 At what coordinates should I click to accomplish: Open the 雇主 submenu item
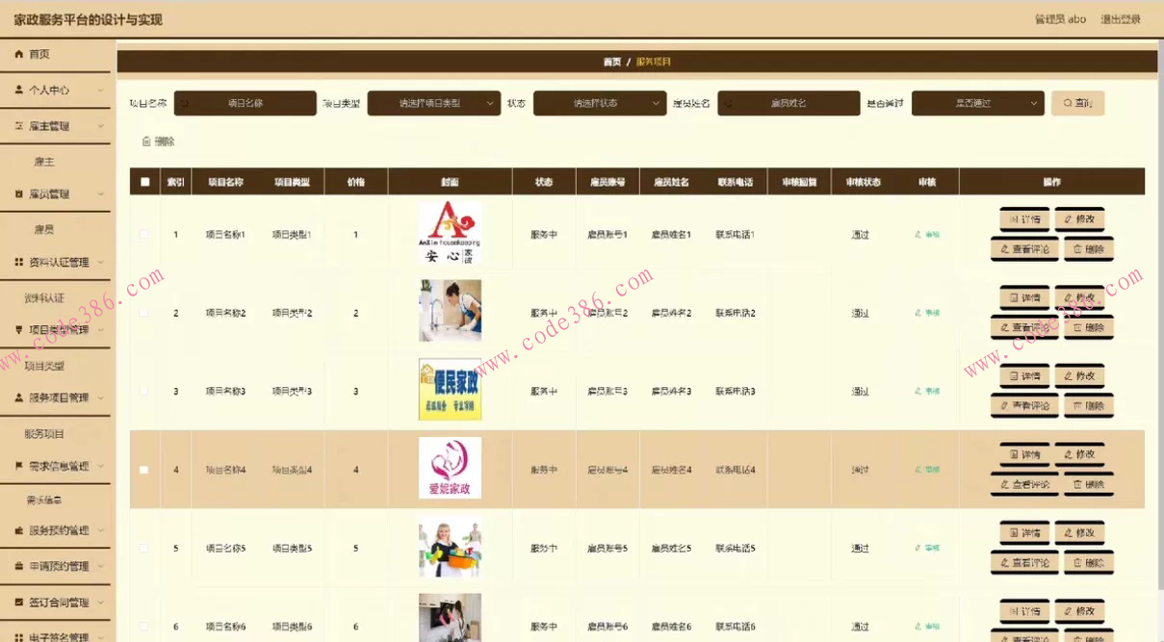44,162
